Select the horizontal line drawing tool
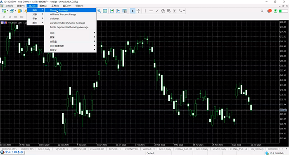The width and height of the screenshot is (289, 155). coord(151,11)
